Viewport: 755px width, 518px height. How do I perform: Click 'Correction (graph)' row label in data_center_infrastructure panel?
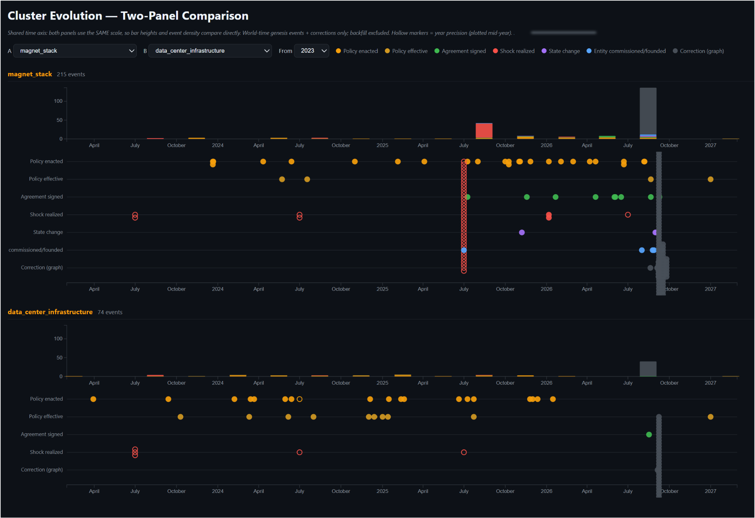pos(42,470)
